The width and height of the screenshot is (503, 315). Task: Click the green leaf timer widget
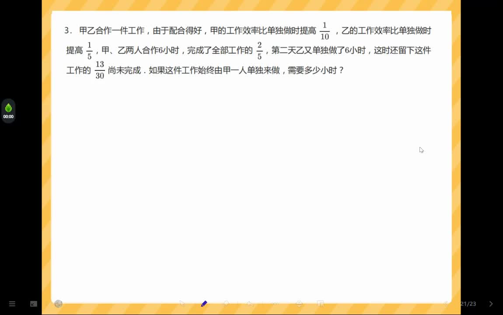point(8,111)
